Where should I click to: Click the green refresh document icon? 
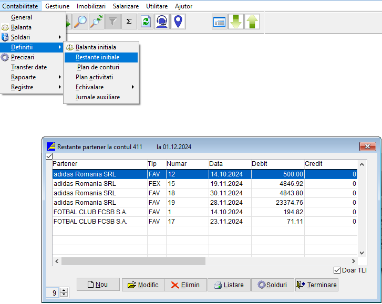point(146,22)
